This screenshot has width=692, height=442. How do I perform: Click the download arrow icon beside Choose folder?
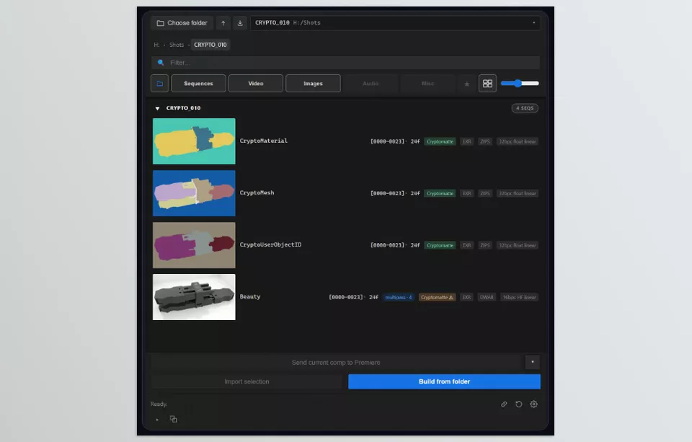tap(240, 23)
